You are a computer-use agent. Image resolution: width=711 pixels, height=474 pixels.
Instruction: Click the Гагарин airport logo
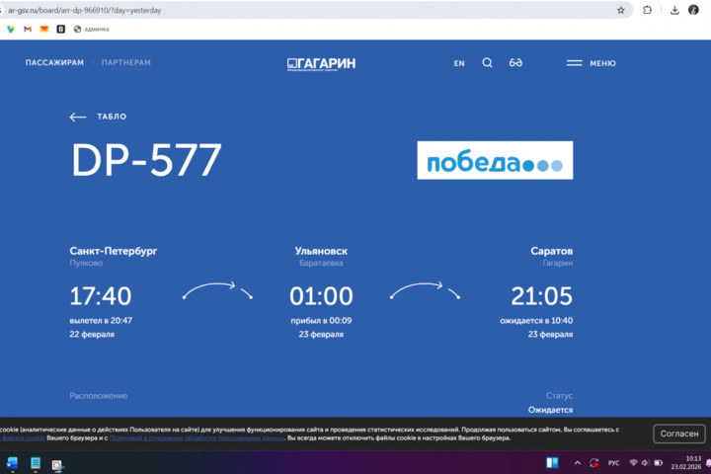tap(321, 63)
